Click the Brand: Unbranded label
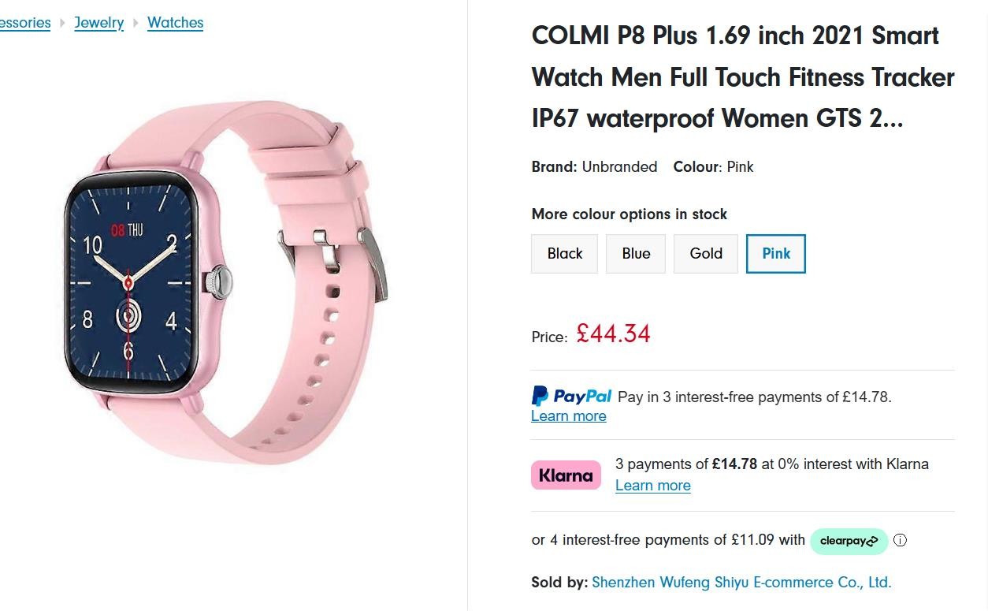Screen dimensions: 988x611 coord(594,167)
